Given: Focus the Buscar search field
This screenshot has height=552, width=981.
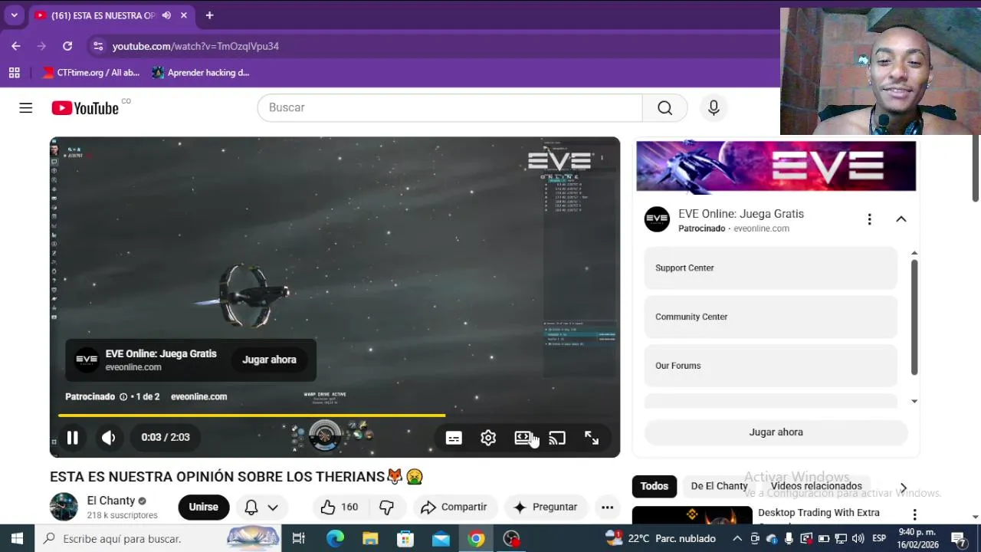Looking at the screenshot, I should point(450,107).
